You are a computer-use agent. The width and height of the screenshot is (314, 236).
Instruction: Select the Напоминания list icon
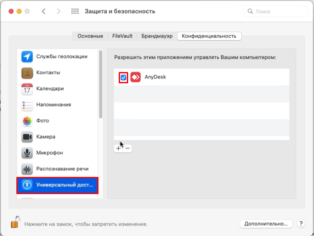pos(27,105)
